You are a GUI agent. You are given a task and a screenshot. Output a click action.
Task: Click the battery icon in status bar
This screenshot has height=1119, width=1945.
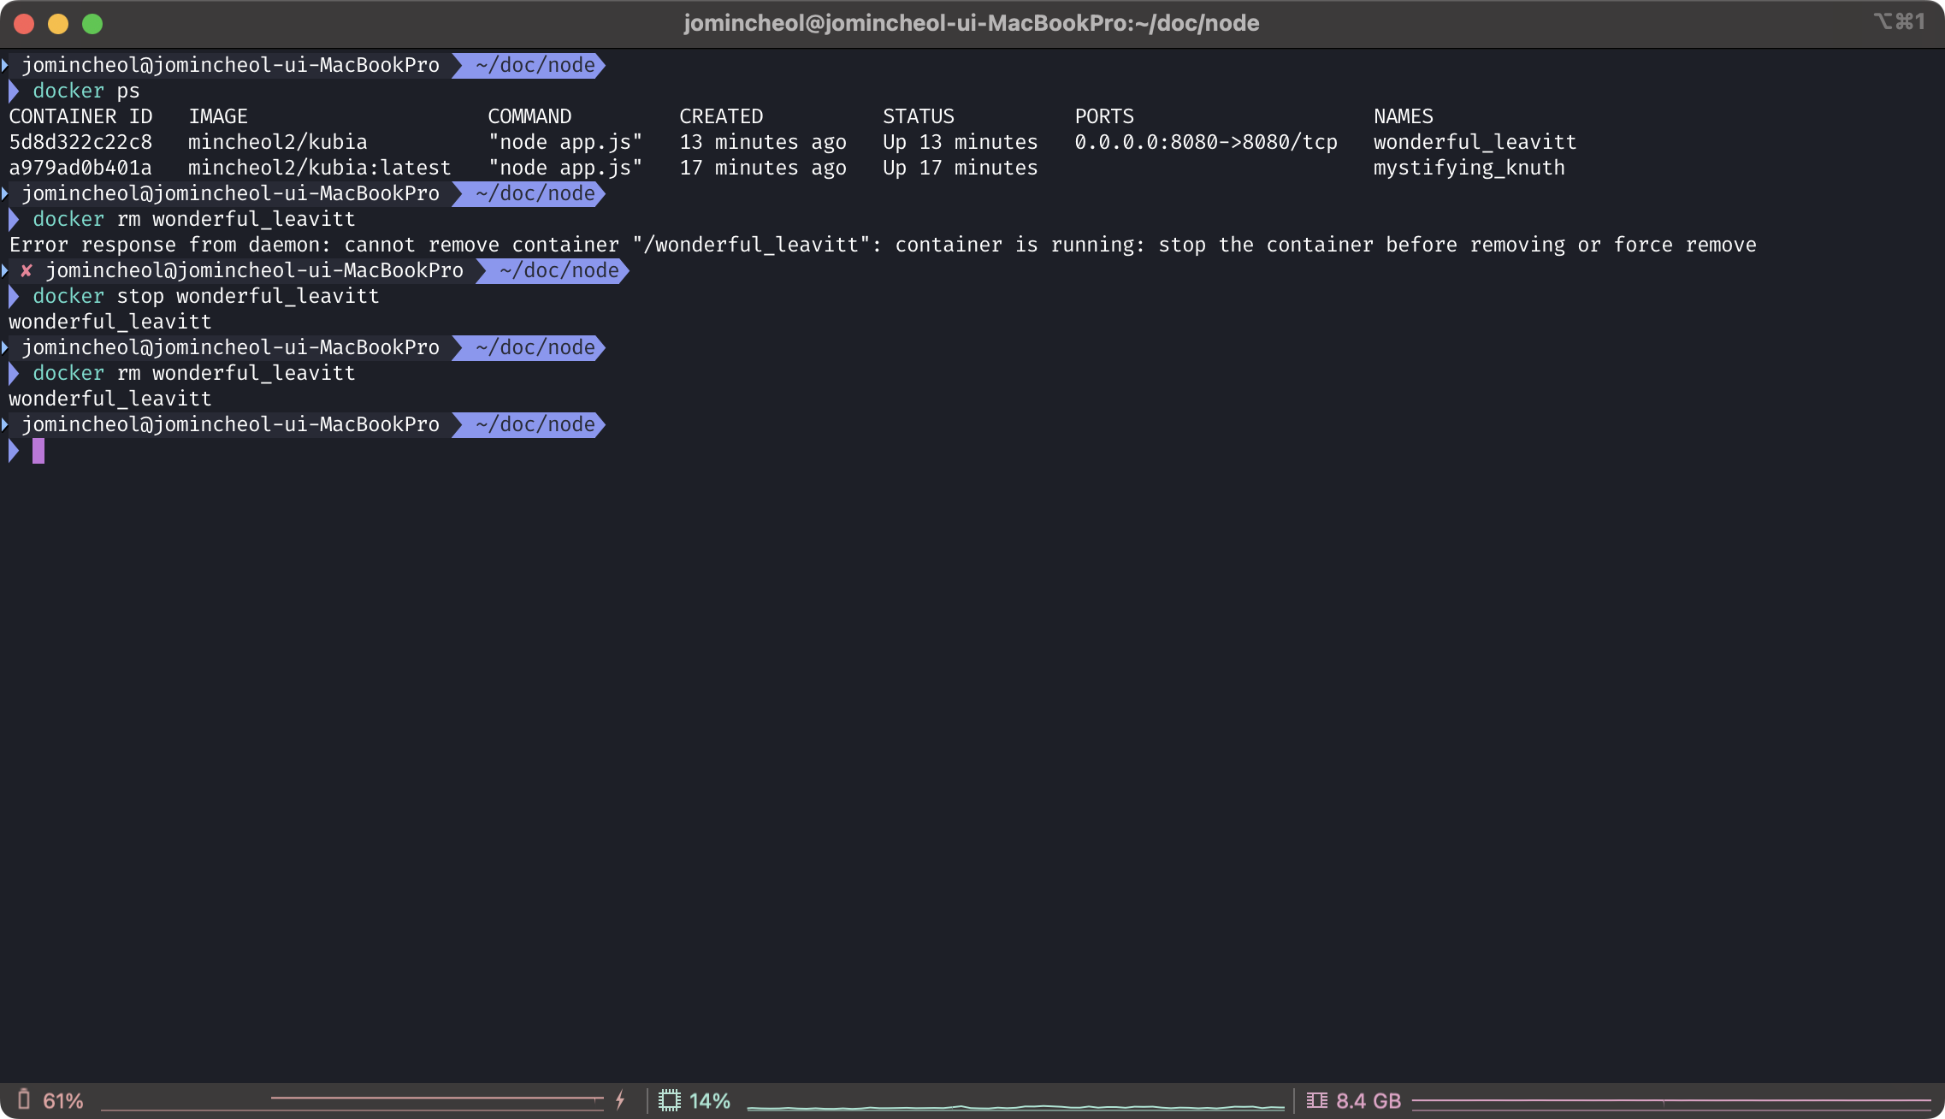(x=24, y=1100)
